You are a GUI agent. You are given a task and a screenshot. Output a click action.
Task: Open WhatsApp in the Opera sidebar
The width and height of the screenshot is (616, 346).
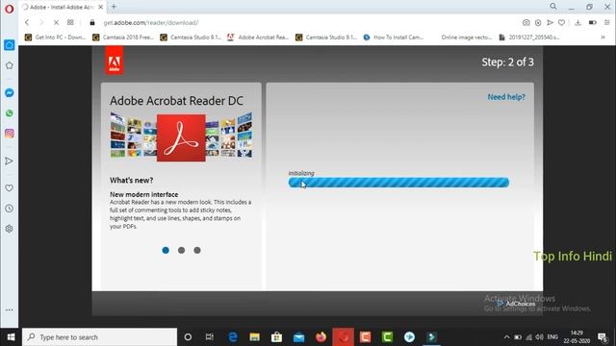click(9, 113)
